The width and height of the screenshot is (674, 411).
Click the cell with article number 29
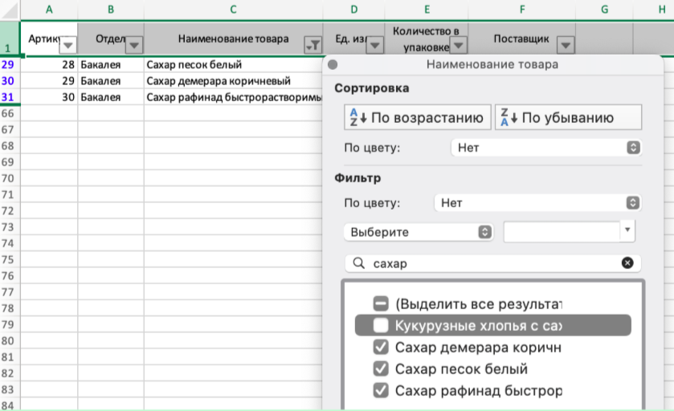(x=49, y=81)
